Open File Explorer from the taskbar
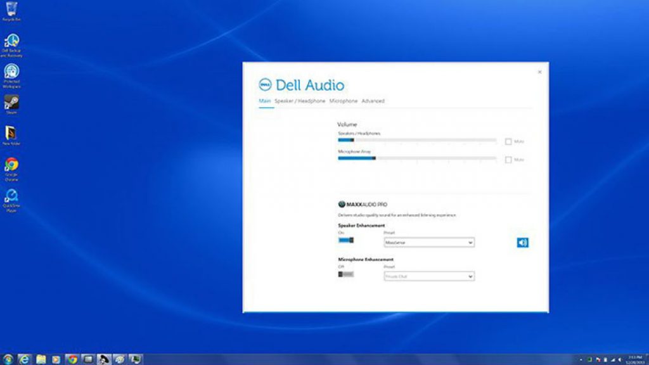 coord(41,359)
